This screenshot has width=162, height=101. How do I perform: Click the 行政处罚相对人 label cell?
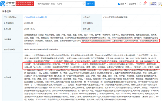point(13,17)
